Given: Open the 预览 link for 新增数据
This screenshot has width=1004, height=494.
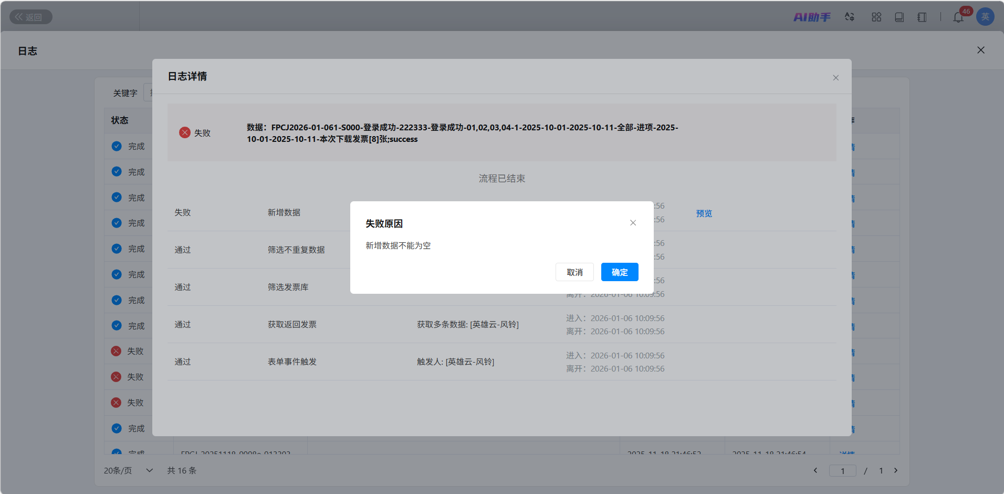Looking at the screenshot, I should (x=704, y=213).
